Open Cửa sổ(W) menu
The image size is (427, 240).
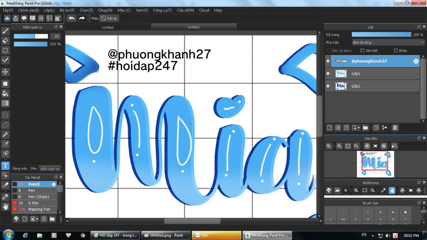[186, 10]
